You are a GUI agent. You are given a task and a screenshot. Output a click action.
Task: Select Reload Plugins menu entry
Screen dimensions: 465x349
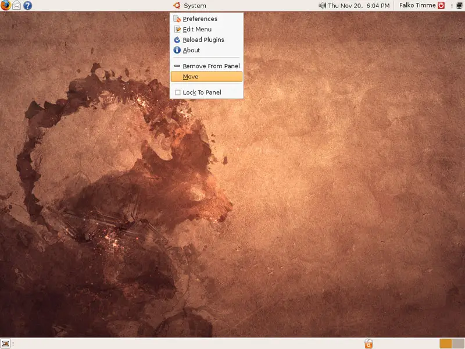[x=203, y=40]
